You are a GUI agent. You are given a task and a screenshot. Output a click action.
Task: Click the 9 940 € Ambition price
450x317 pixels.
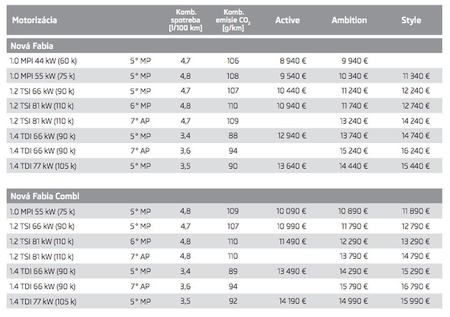[354, 61]
